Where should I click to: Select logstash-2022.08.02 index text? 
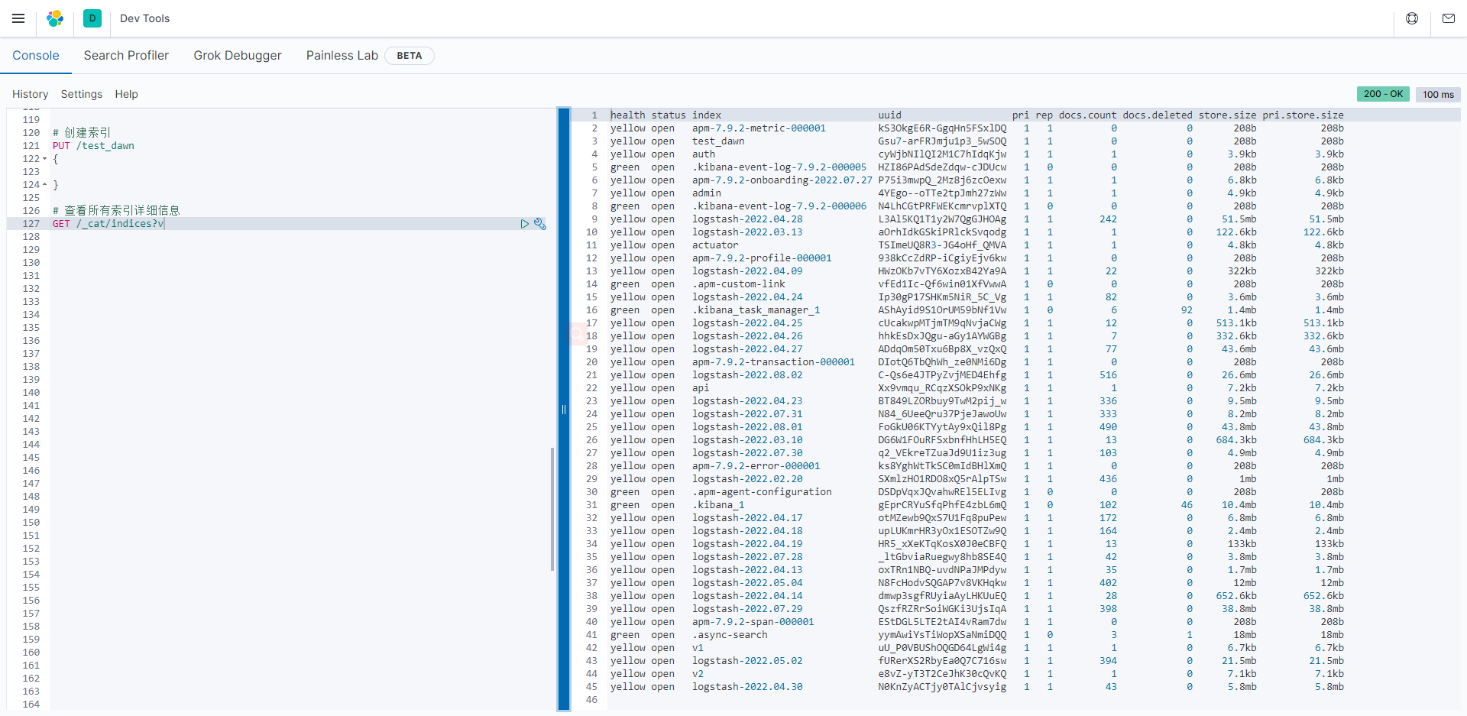coord(747,375)
